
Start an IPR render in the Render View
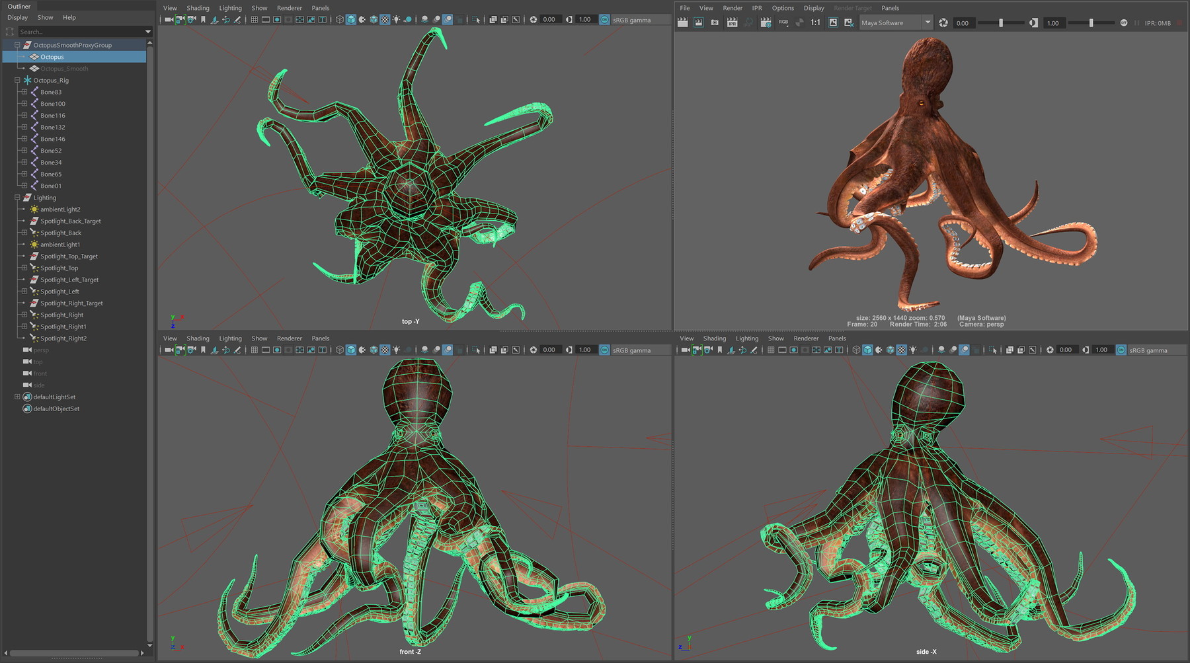pos(732,22)
